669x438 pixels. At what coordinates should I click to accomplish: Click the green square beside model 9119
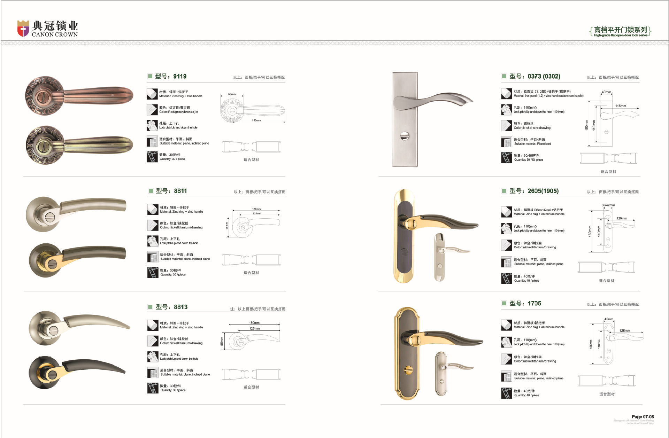[x=150, y=76]
